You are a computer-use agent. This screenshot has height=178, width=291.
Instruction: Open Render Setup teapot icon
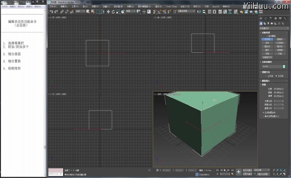[x=242, y=12]
